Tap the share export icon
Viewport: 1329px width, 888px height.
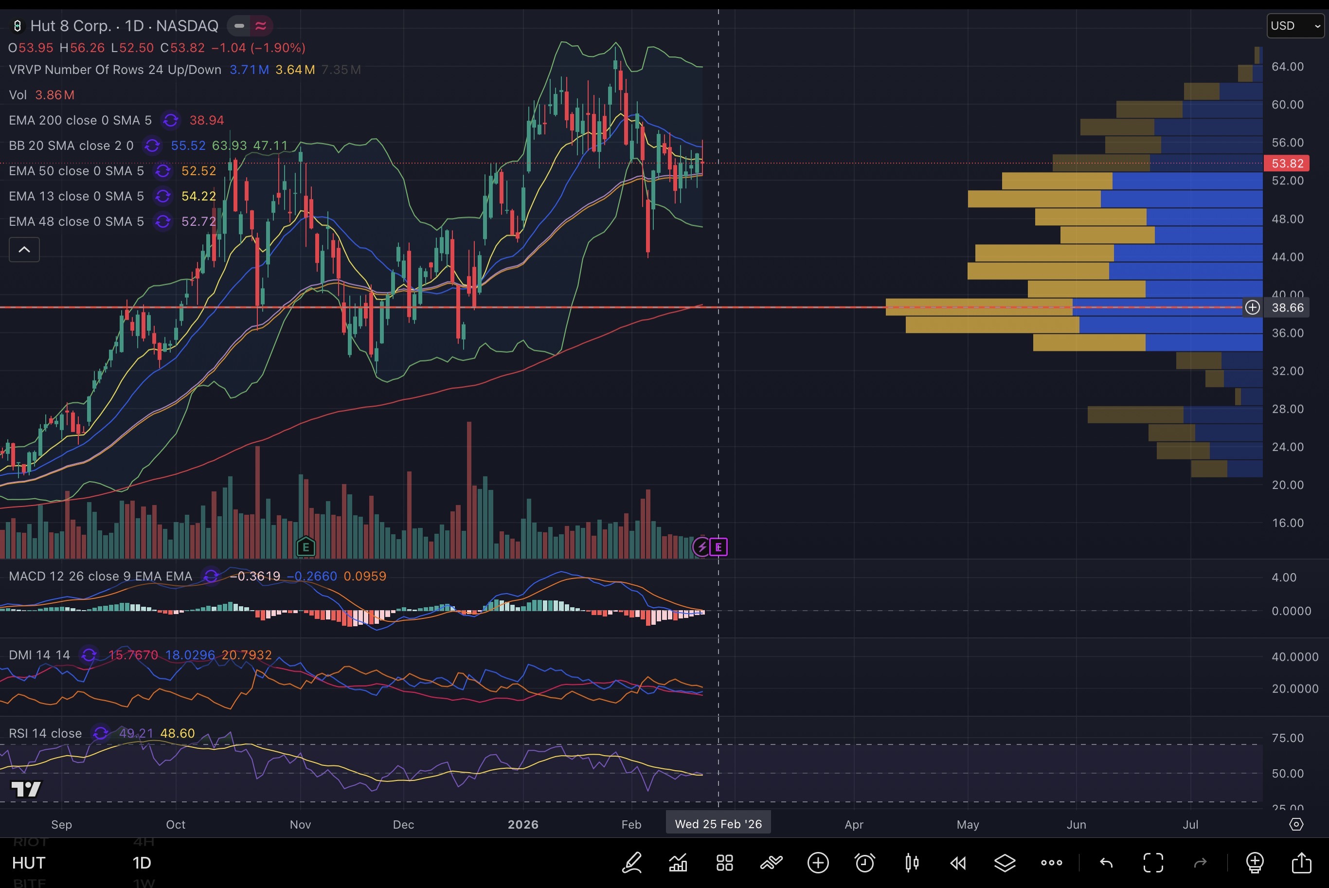point(1301,863)
